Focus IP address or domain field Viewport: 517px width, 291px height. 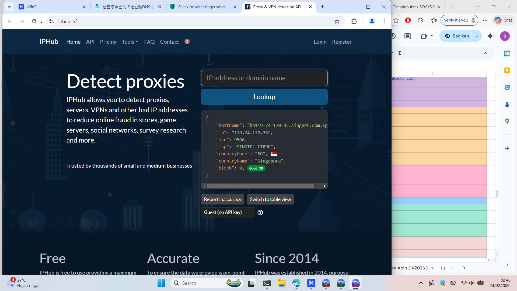click(x=264, y=78)
